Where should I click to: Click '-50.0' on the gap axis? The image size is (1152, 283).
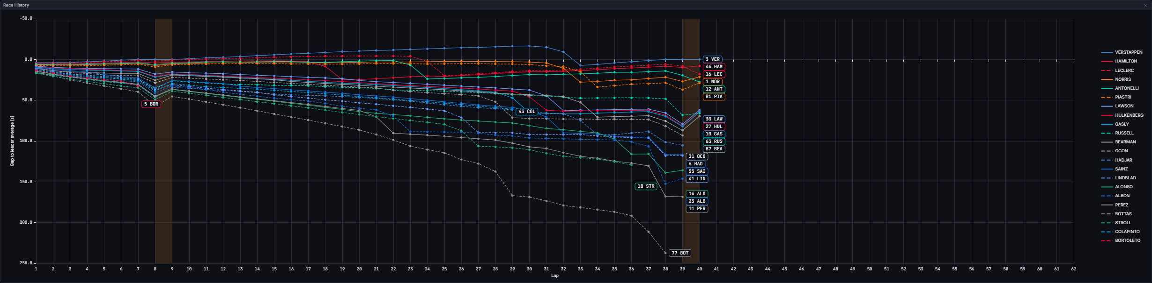[26, 19]
